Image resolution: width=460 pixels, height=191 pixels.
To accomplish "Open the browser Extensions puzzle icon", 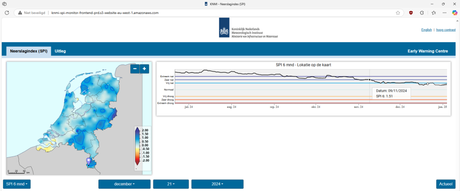I will [x=422, y=13].
